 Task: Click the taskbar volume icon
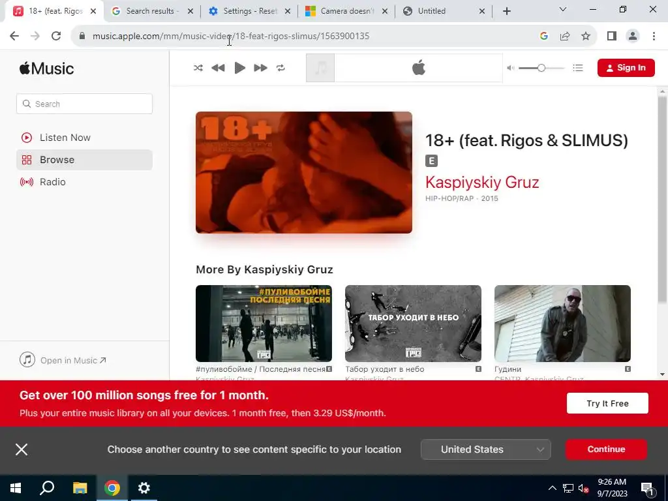pyautogui.click(x=583, y=488)
